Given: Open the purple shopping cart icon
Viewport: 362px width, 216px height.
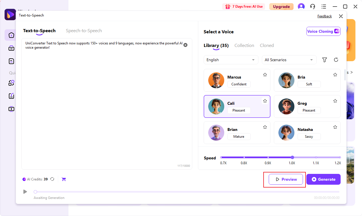Looking at the screenshot, I should tap(64, 179).
